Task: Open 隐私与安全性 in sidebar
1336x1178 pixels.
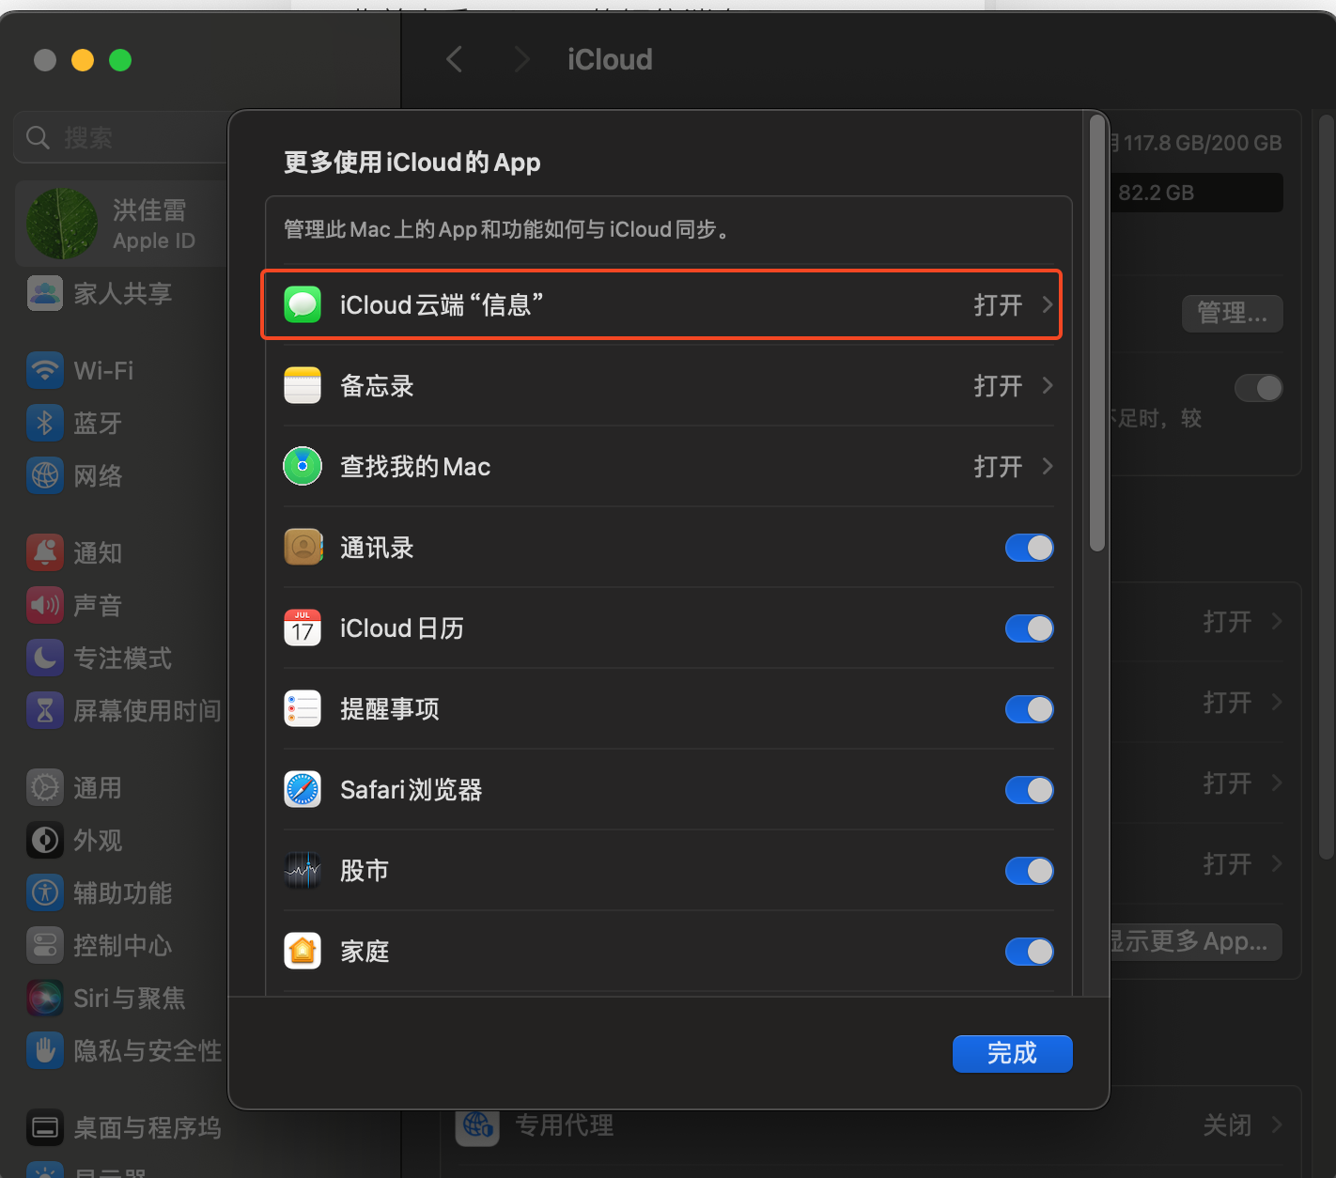Action: coord(122,1050)
